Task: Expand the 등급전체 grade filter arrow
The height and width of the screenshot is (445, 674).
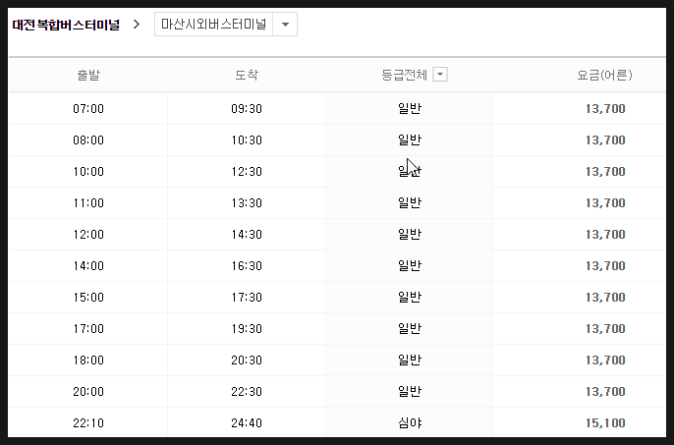Action: [440, 75]
